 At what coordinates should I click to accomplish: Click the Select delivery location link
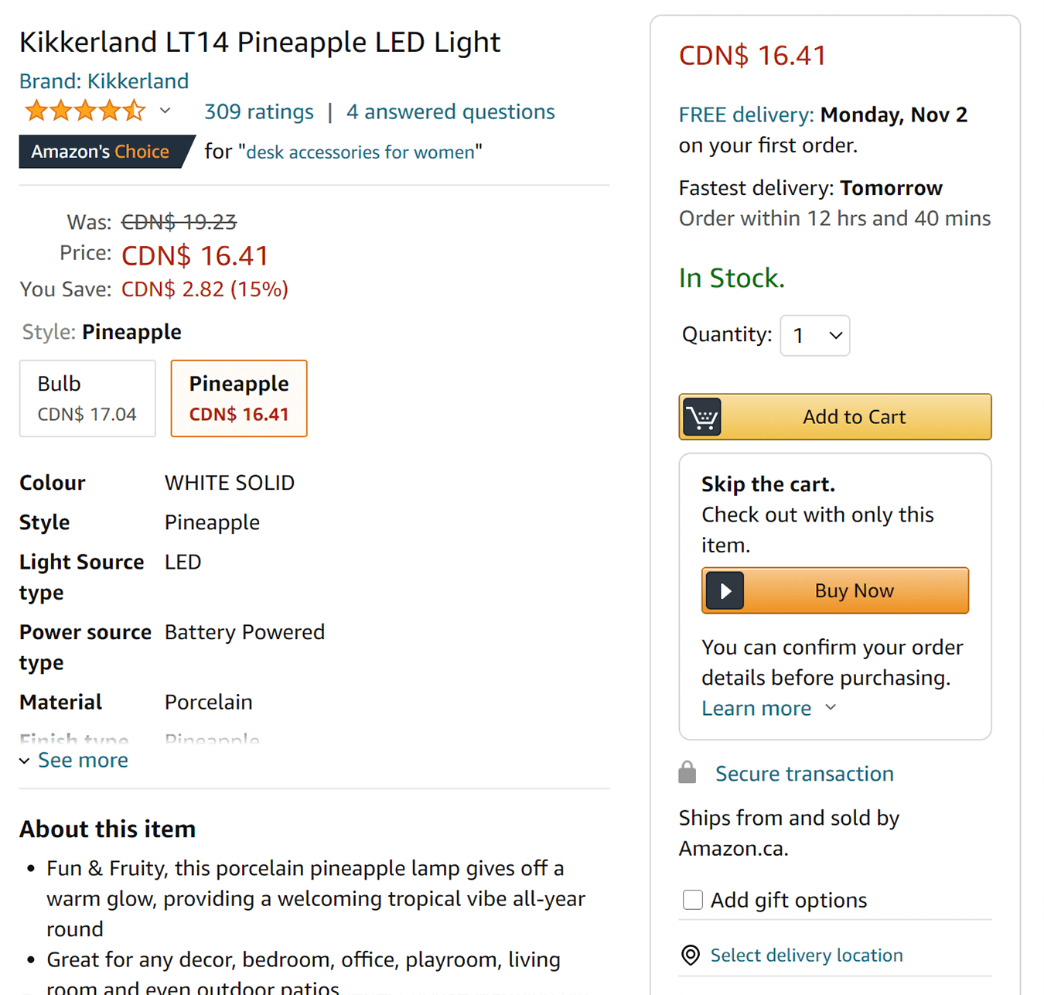[807, 955]
